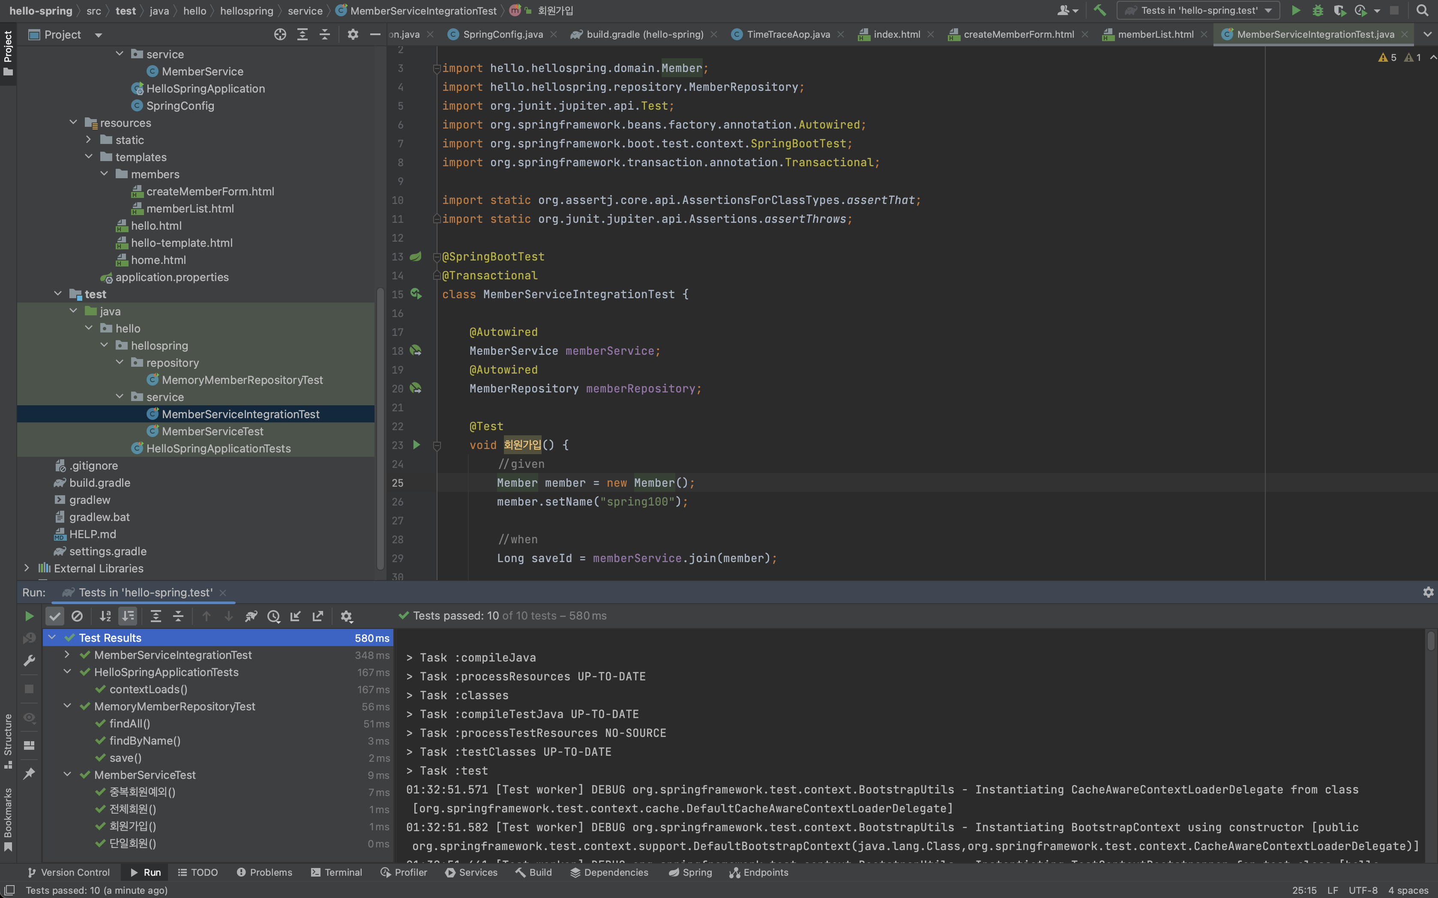Open Version Control tool window
1438x898 pixels.
(x=68, y=872)
